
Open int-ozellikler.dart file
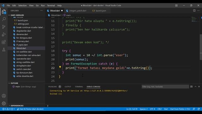coord(24,52)
